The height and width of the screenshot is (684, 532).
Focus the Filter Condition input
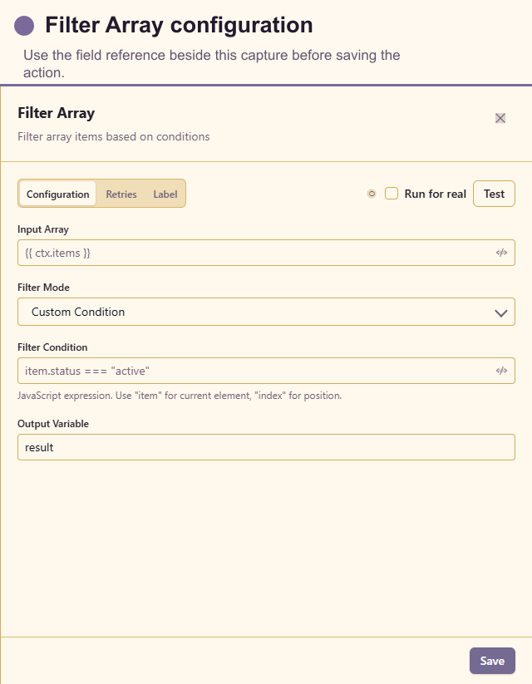266,371
